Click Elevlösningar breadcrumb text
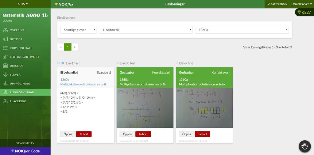 (66, 17)
